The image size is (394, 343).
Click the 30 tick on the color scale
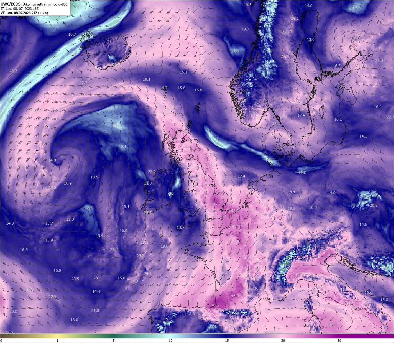coord(283,341)
